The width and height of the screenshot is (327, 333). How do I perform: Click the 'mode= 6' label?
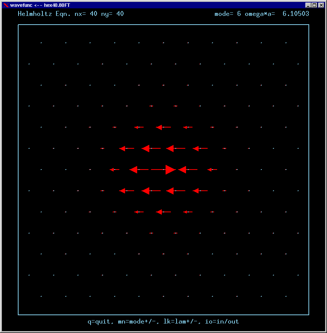pos(227,14)
